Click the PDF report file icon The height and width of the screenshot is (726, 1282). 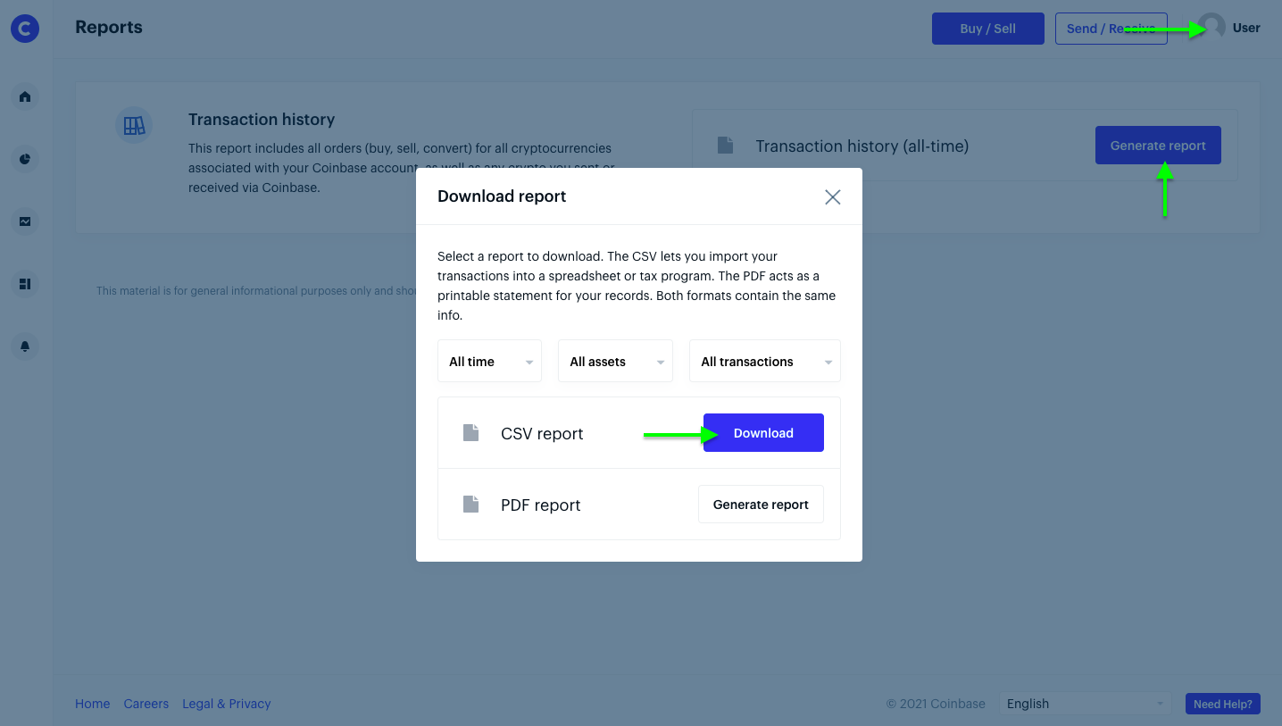(x=470, y=505)
